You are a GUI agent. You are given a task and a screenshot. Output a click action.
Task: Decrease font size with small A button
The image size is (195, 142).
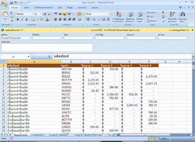click(x=49, y=14)
